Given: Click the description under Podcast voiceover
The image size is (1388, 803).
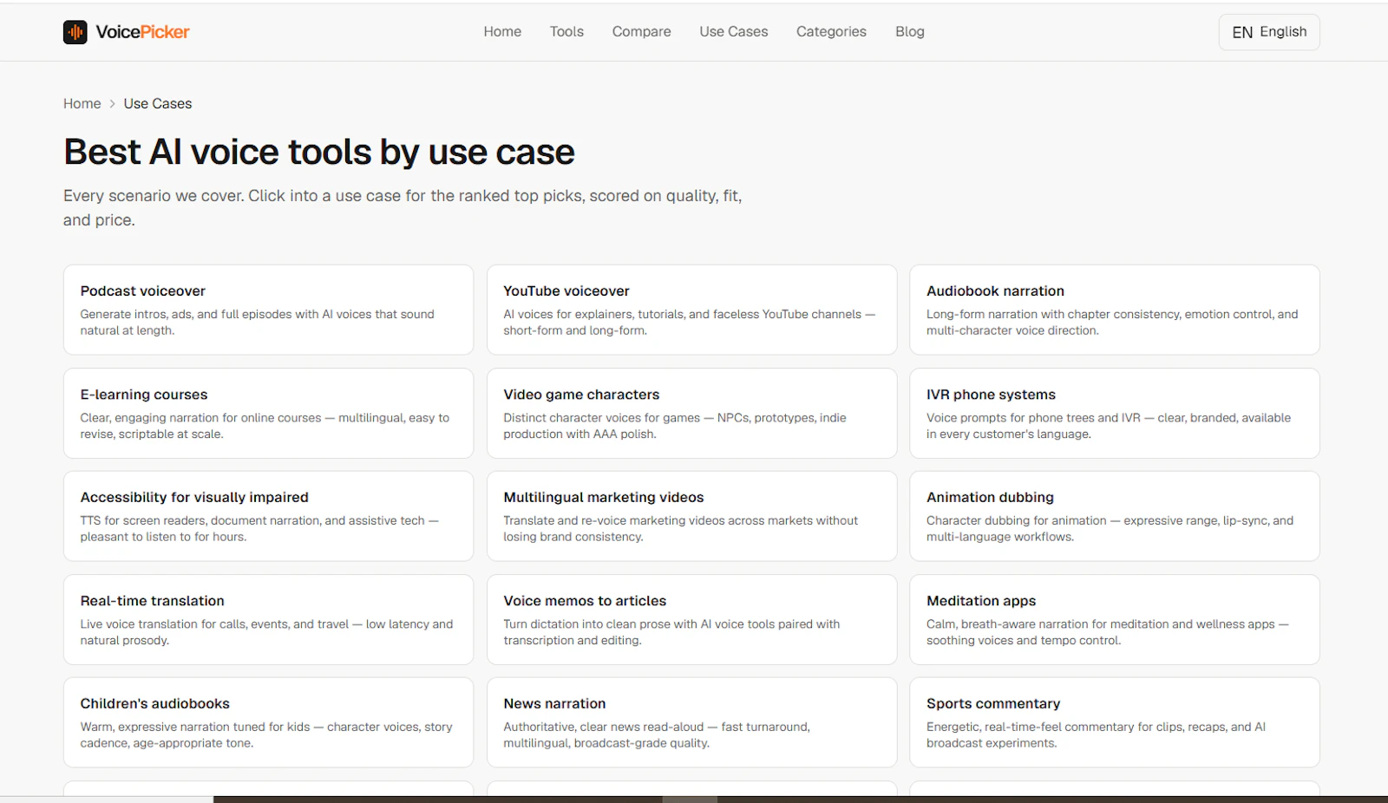Looking at the screenshot, I should [x=258, y=322].
